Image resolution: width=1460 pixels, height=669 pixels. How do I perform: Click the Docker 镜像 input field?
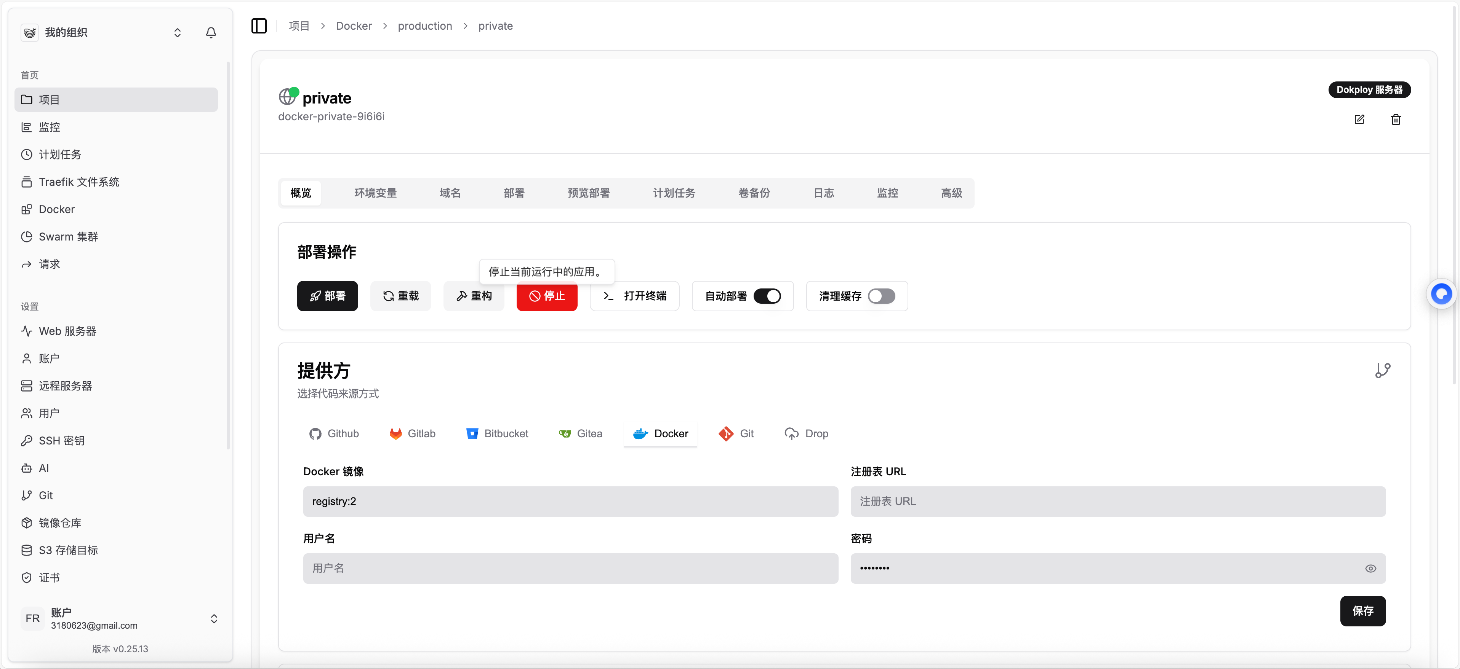[570, 502]
